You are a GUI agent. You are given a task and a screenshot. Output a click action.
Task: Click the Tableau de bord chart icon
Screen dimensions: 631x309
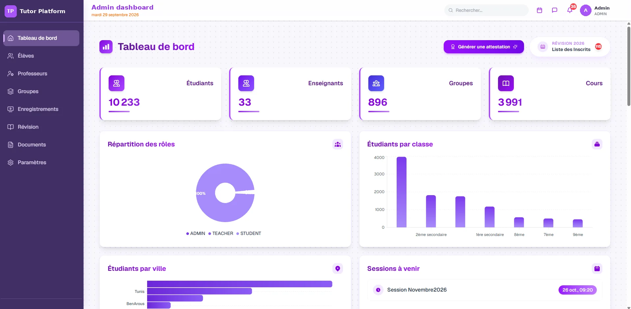click(106, 47)
